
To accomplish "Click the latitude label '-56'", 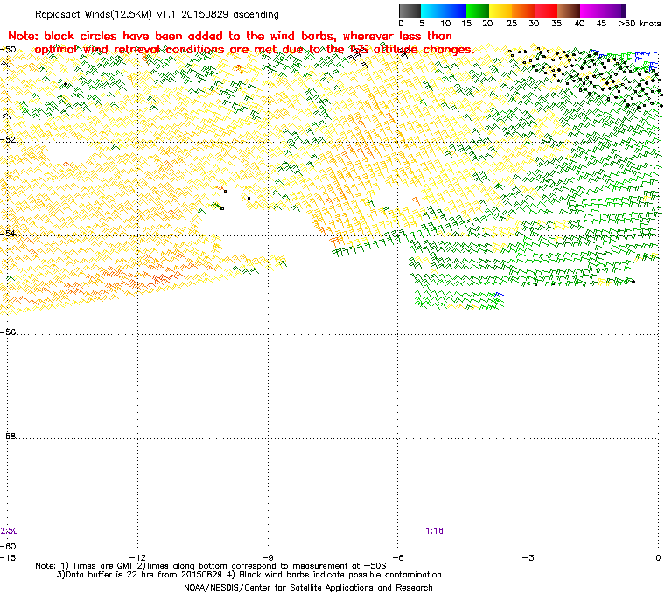I will 8,332.
